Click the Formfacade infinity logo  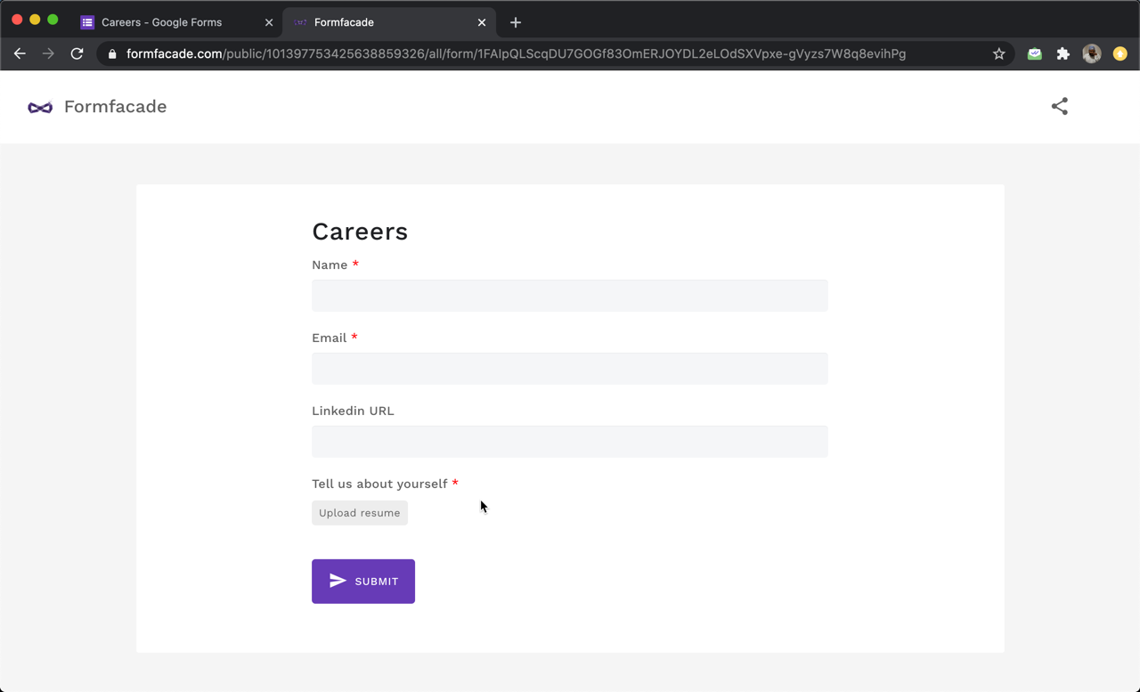click(x=40, y=107)
